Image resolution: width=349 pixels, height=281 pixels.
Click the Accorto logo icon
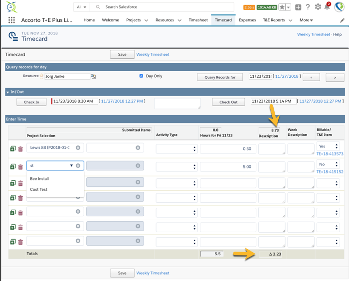(11, 6)
